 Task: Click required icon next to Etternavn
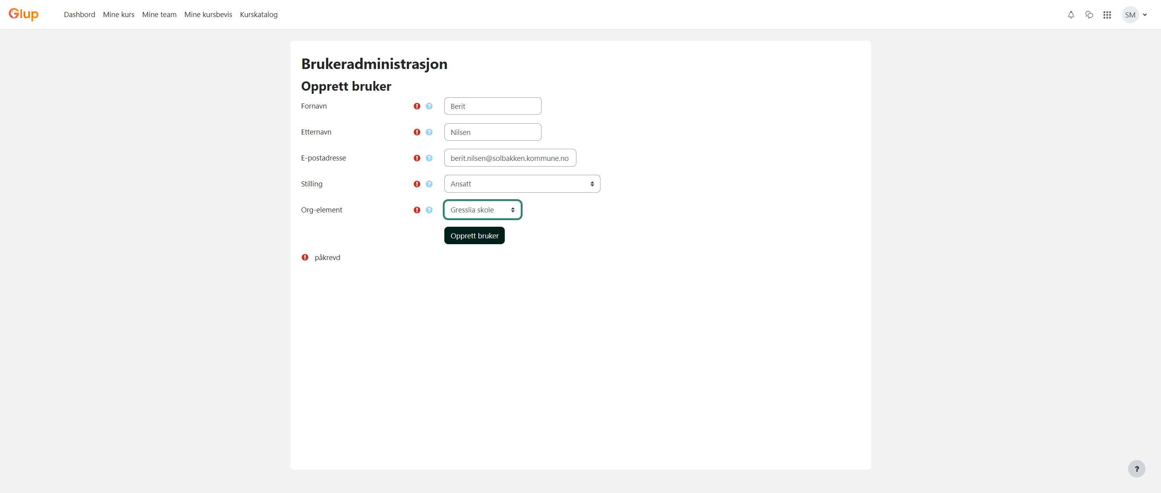(417, 132)
